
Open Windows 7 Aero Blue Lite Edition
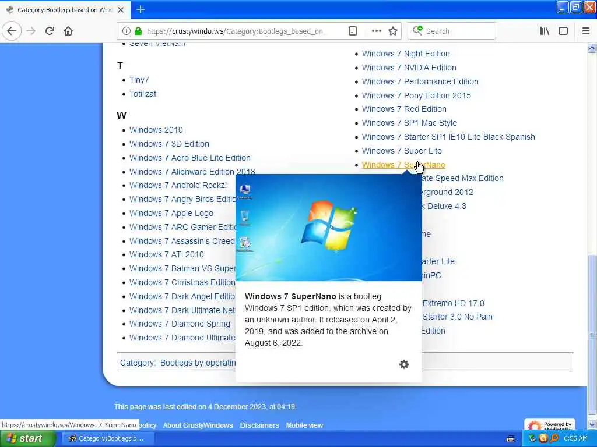[190, 158]
